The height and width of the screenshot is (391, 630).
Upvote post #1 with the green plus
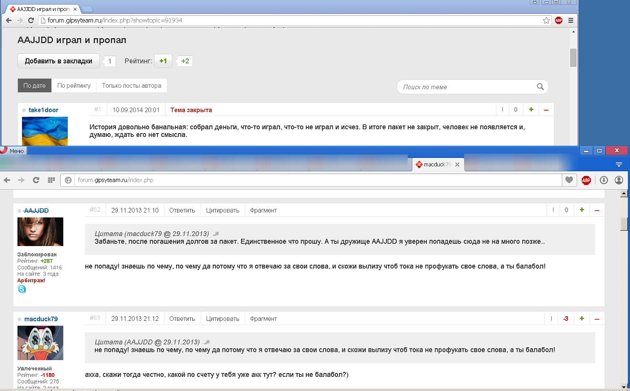click(x=531, y=110)
